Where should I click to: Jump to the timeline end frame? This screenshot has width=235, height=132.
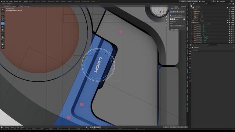(x=100, y=127)
